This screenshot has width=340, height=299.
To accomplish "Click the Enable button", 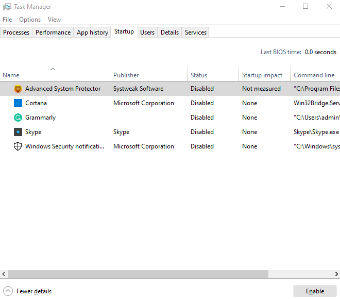I will [x=315, y=291].
